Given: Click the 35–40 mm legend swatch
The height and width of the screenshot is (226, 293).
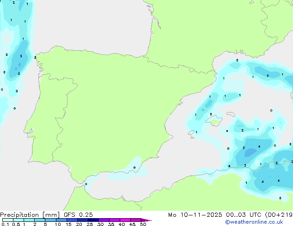Looking at the screenshot, I should [115, 220].
